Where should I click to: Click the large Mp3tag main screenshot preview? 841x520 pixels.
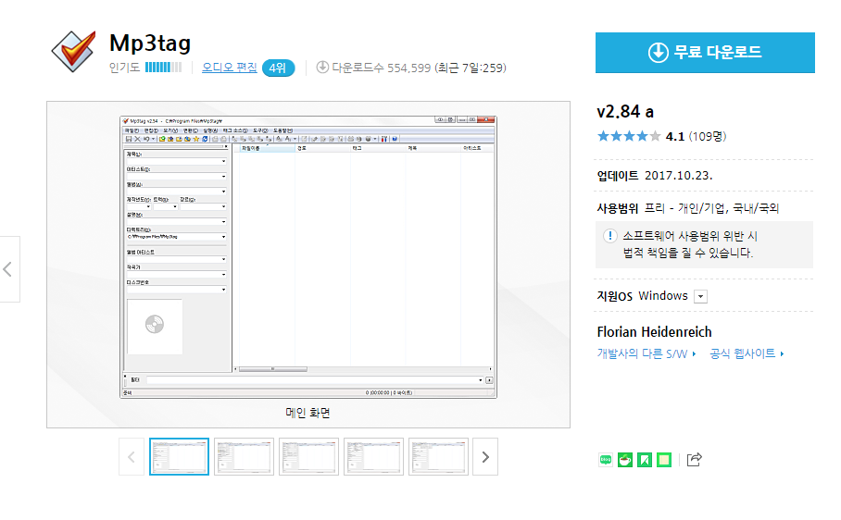pos(308,257)
